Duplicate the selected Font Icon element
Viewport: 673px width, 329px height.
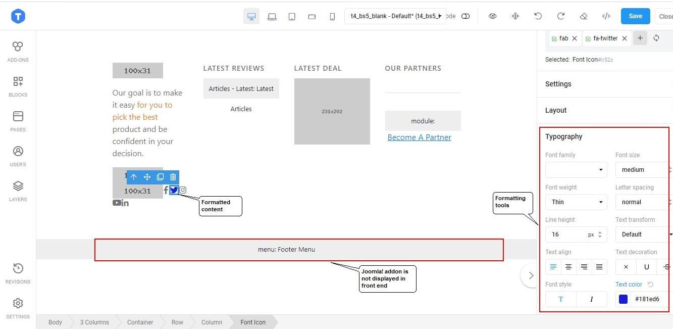click(x=160, y=177)
